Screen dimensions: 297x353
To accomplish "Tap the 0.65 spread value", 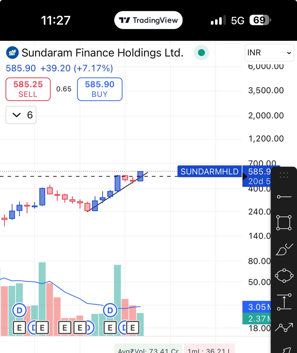I will coord(64,89).
